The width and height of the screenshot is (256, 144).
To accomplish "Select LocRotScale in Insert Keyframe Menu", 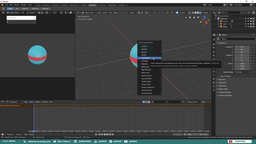I will tap(149, 58).
